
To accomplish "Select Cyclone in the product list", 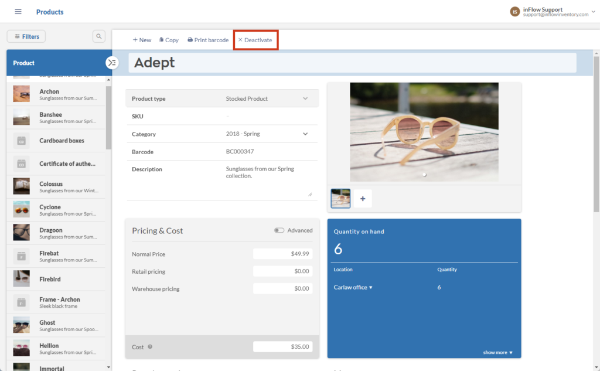I will point(56,210).
